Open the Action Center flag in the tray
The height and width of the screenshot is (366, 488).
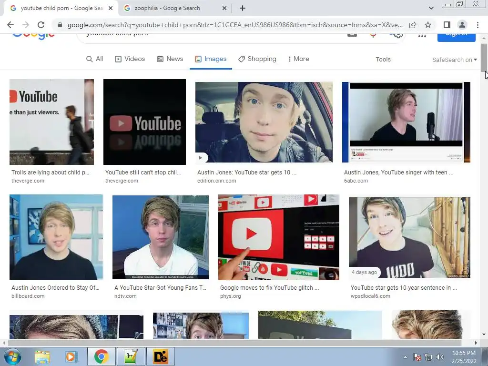pos(417,357)
